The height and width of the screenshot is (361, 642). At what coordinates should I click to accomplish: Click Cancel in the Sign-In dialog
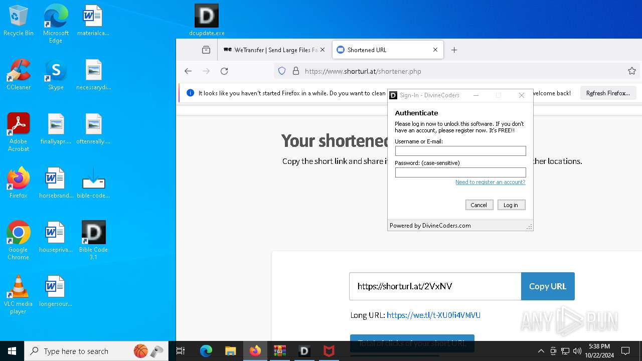tap(479, 205)
